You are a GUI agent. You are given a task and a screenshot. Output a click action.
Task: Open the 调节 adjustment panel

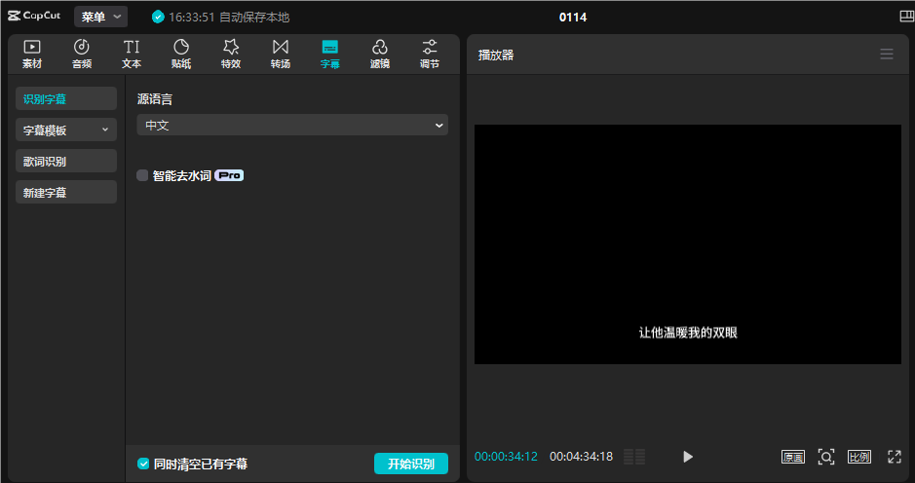click(x=430, y=54)
